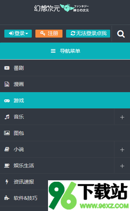
Task: Click the 无法登录点我 button
Action: coord(88,34)
